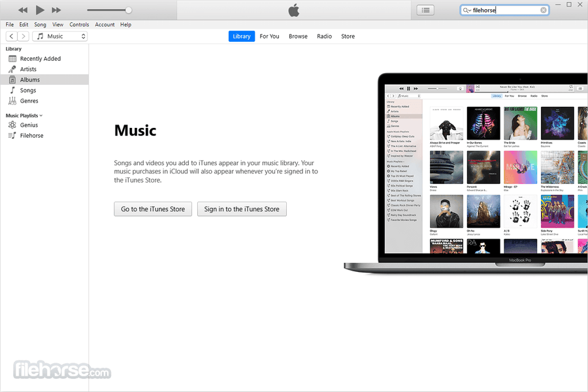The width and height of the screenshot is (588, 392).
Task: Click the music note icon in the media picker
Action: click(40, 37)
